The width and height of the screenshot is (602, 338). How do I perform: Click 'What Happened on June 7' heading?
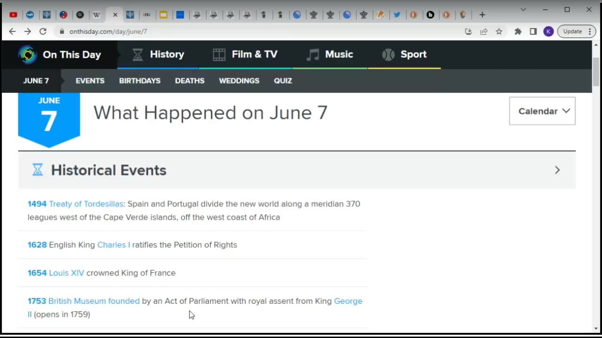[210, 113]
